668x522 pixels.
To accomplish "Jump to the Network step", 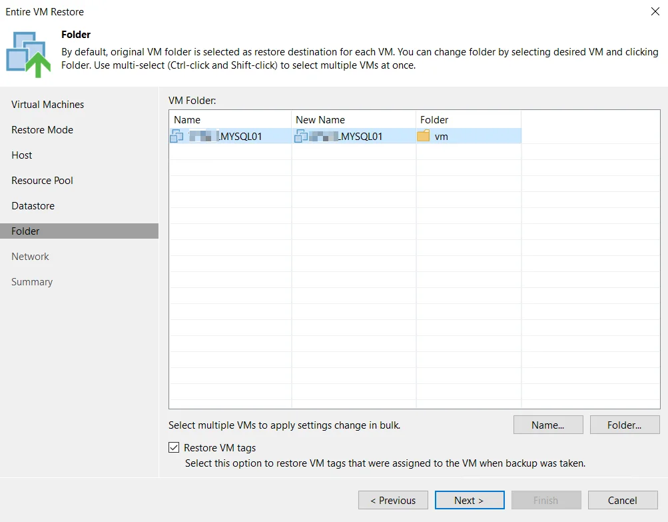I will [30, 257].
